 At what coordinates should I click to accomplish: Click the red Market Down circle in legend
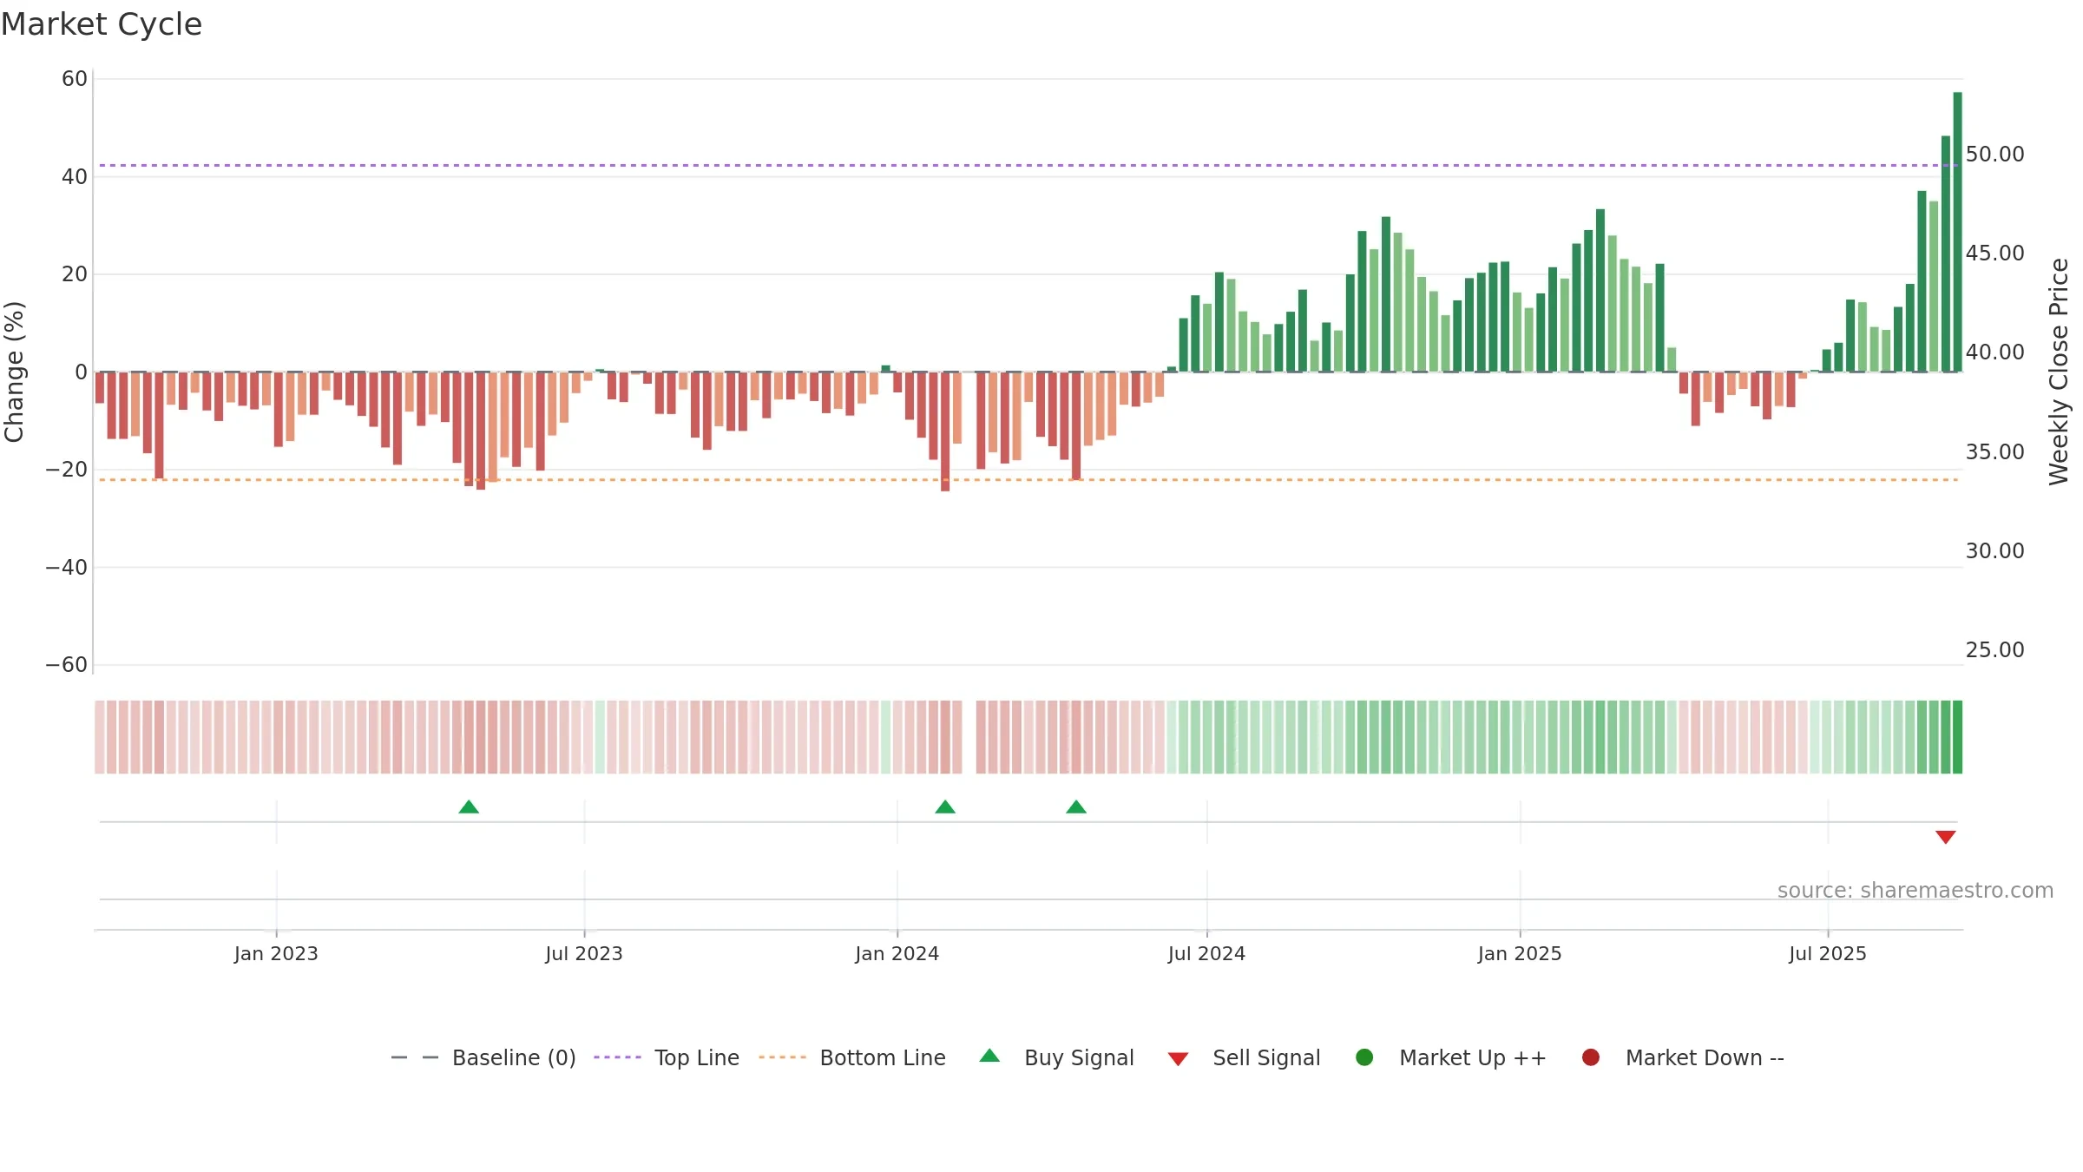(1591, 1057)
